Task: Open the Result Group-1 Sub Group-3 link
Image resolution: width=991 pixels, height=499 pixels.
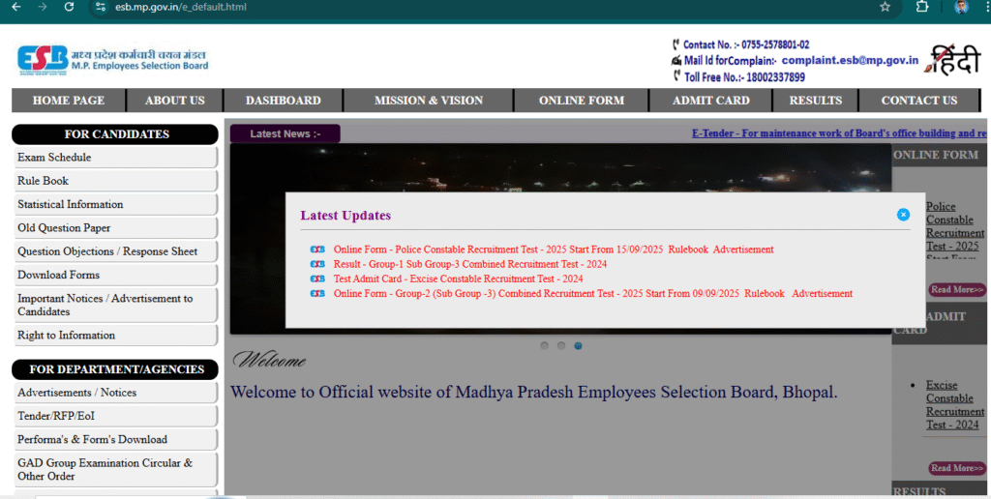Action: coord(470,264)
